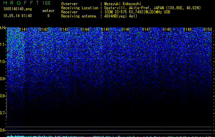Click the 0.6 kHz axis label

click(3, 130)
